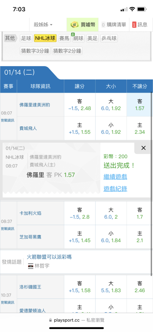Select the 足球 sport tab

tap(26, 38)
